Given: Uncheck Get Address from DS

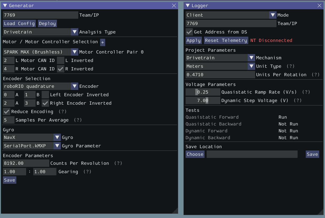Looking at the screenshot, I should 189,32.
